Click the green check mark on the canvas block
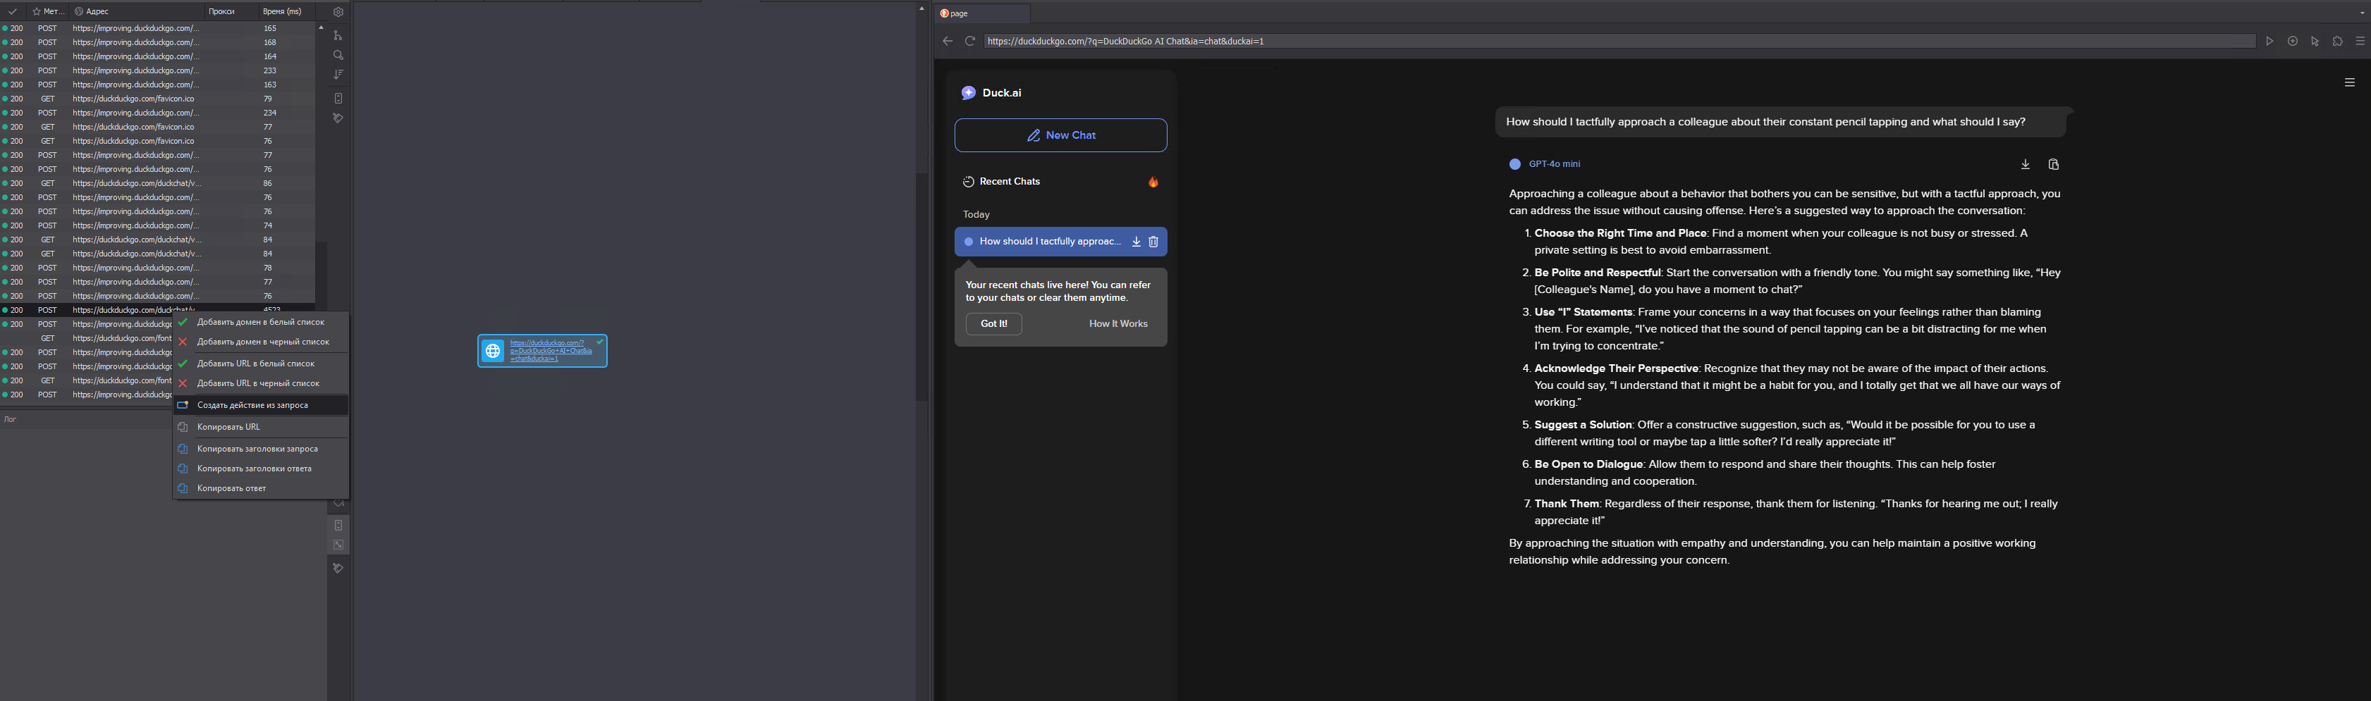The image size is (2371, 701). [x=600, y=341]
